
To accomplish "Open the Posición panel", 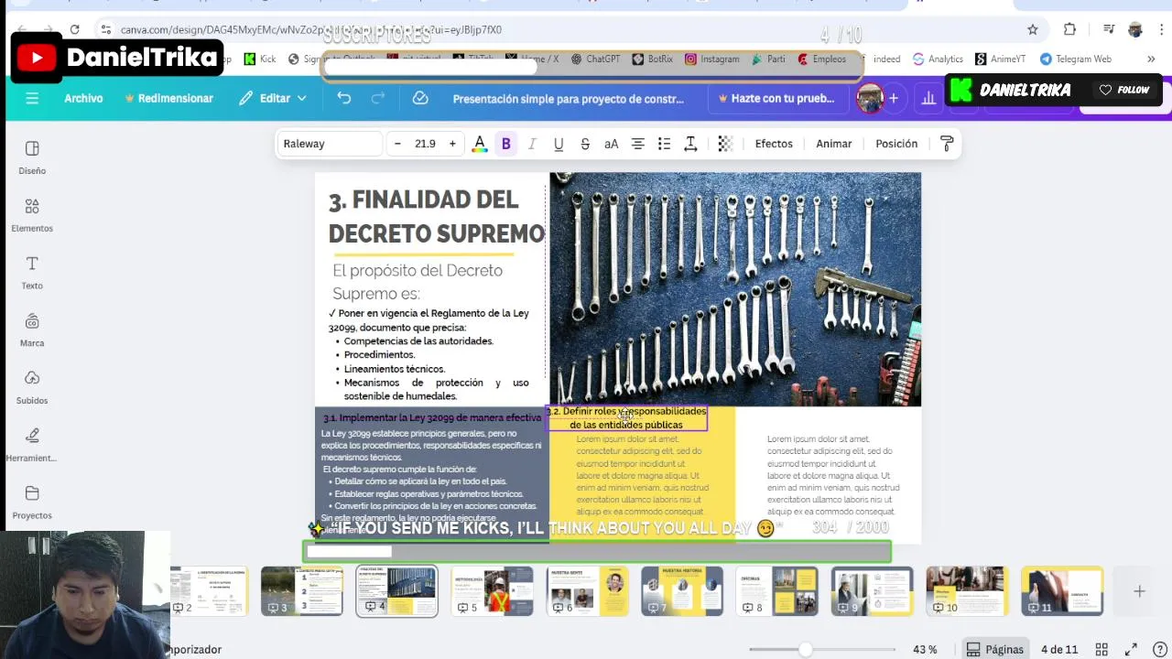I will coord(896,144).
